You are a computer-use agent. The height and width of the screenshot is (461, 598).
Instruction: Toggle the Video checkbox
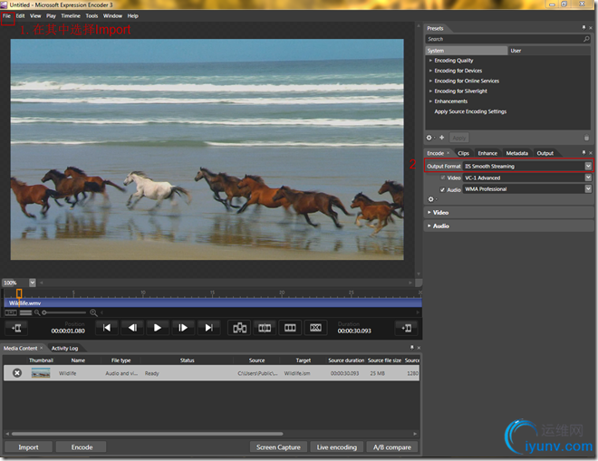[443, 178]
